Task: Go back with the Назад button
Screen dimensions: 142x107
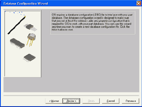Action: (x=54, y=101)
